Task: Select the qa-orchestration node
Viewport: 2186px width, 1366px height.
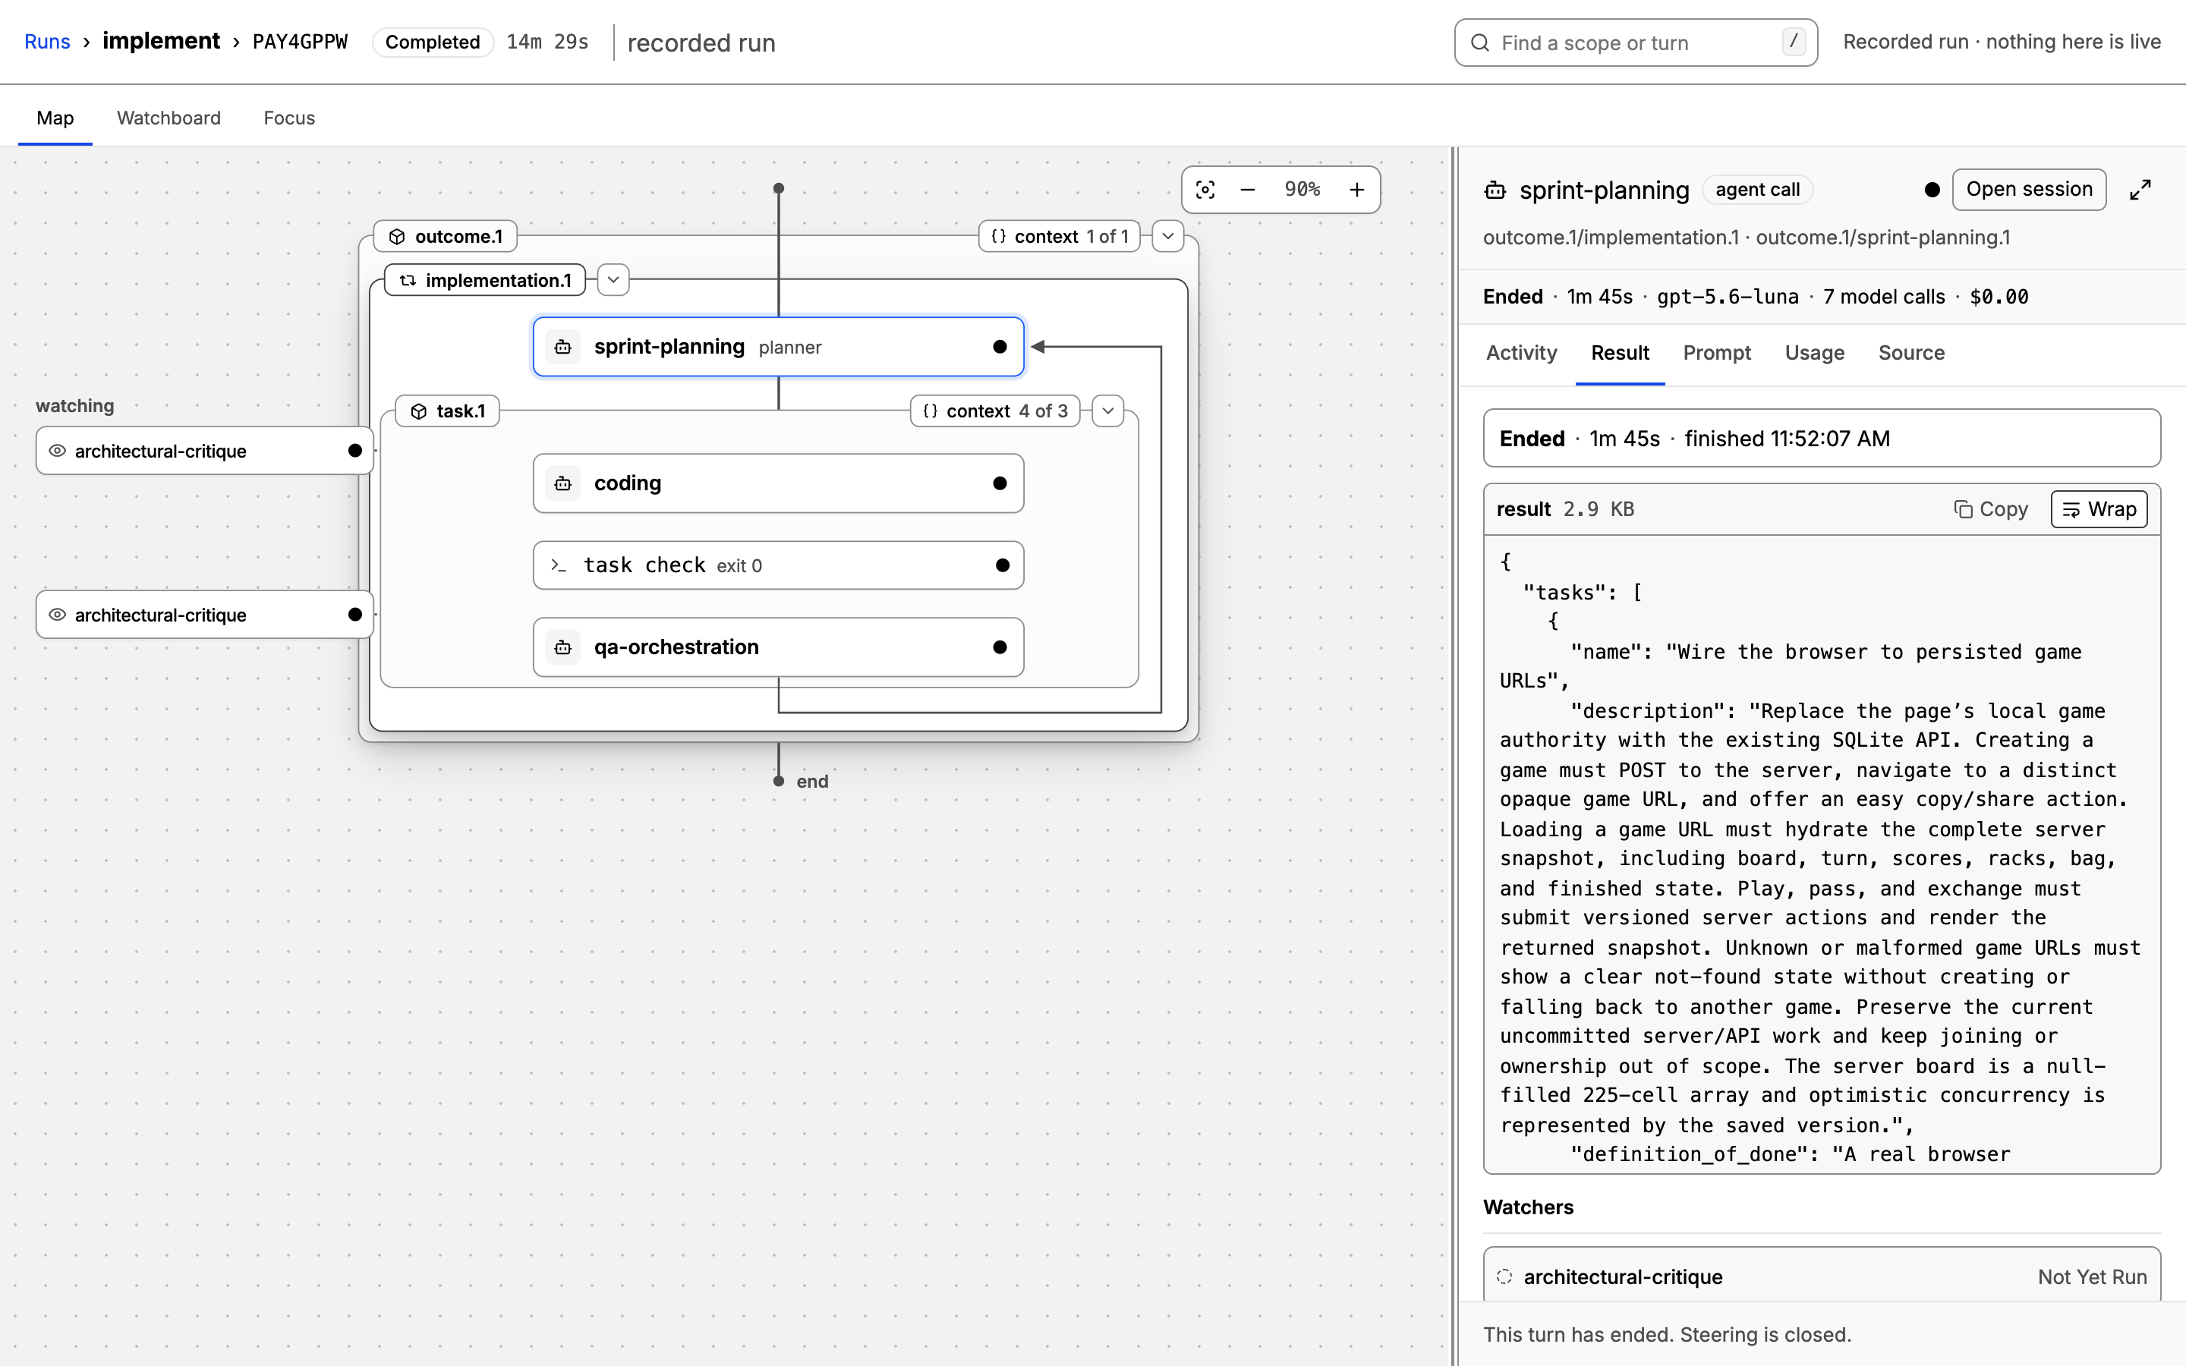Action: (779, 647)
